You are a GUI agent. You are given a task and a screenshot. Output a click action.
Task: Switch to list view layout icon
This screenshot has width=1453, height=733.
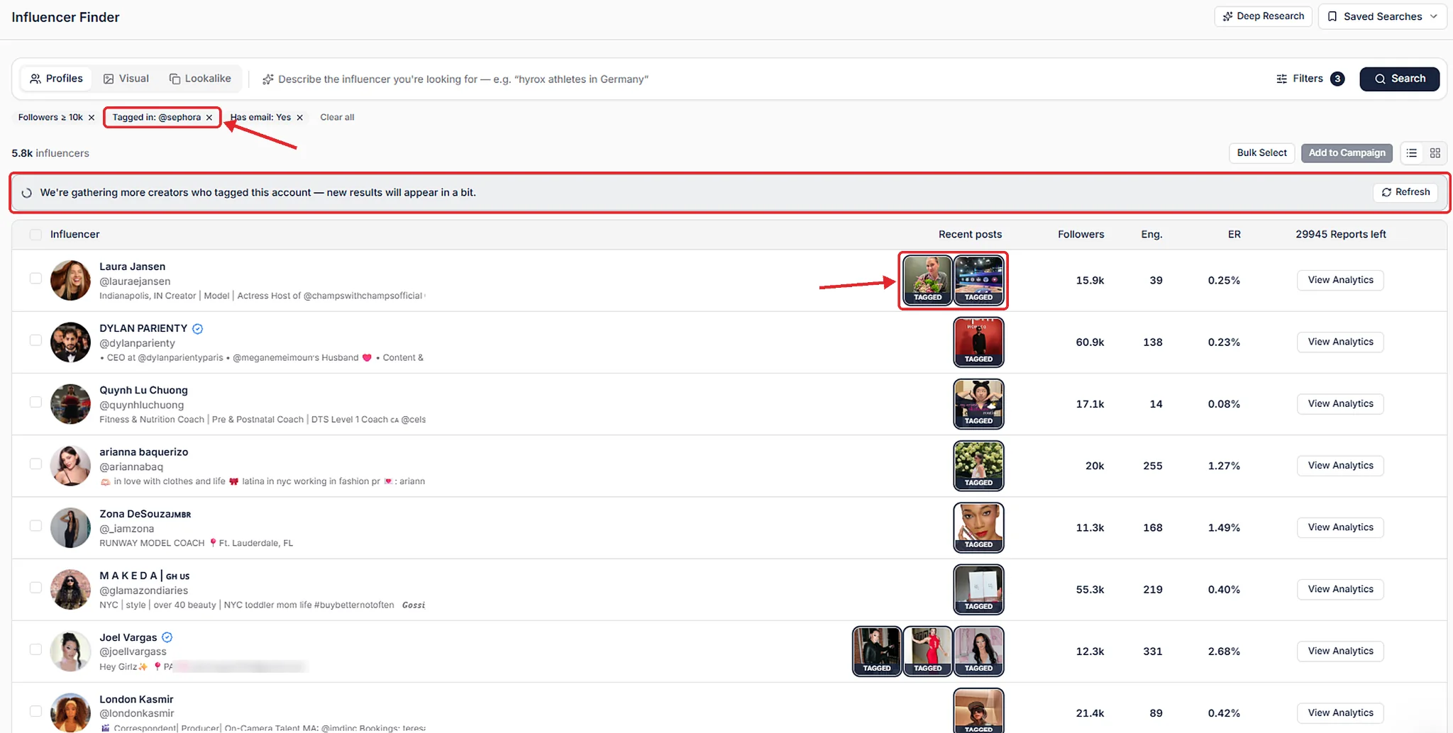click(x=1412, y=153)
